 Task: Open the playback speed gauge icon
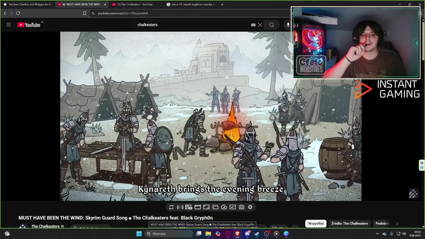click(x=224, y=207)
